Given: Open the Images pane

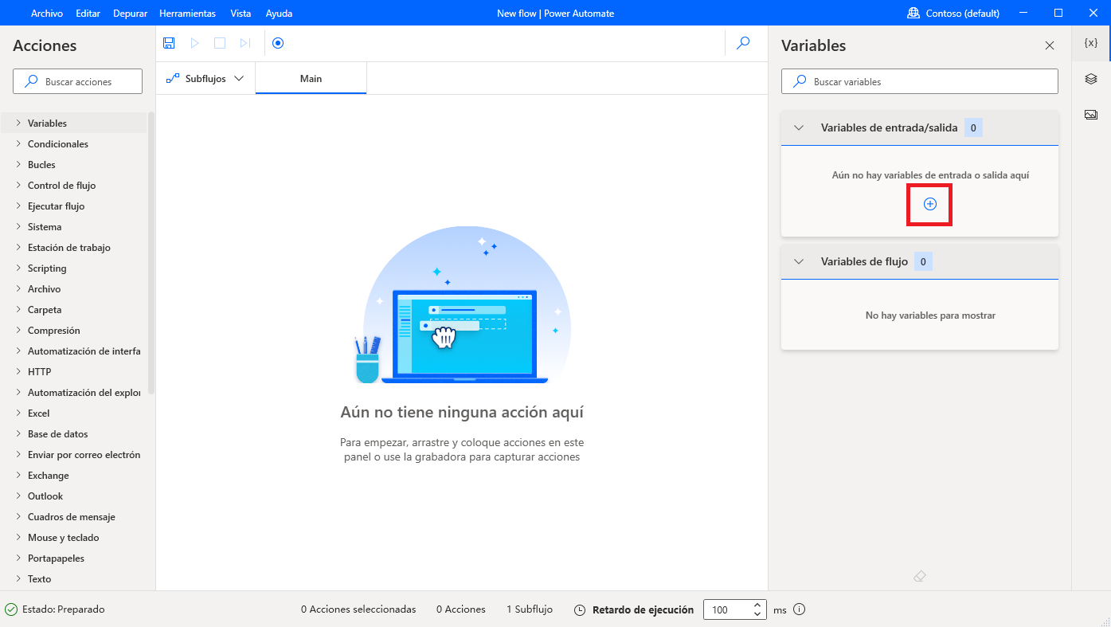Looking at the screenshot, I should [1090, 114].
